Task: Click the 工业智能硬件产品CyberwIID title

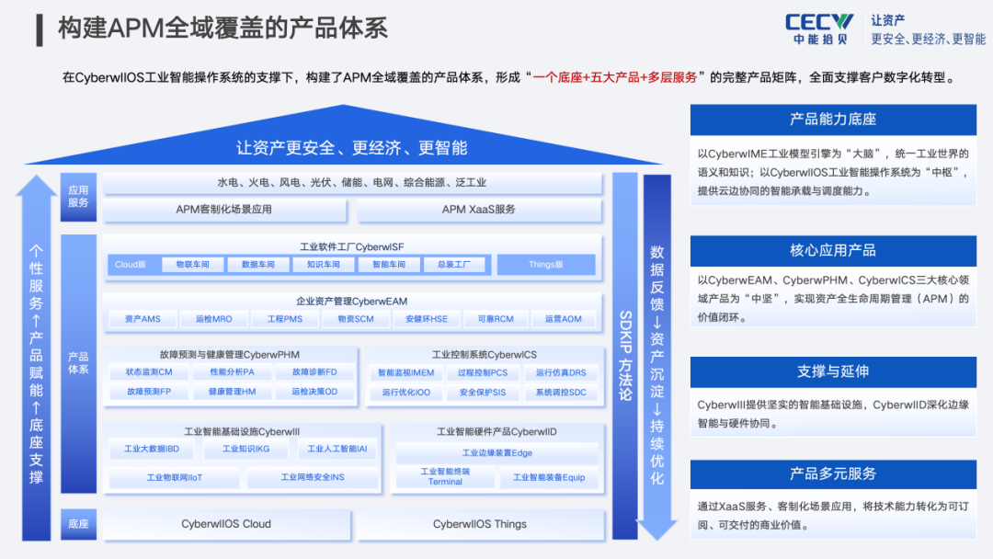Action: pos(497,432)
